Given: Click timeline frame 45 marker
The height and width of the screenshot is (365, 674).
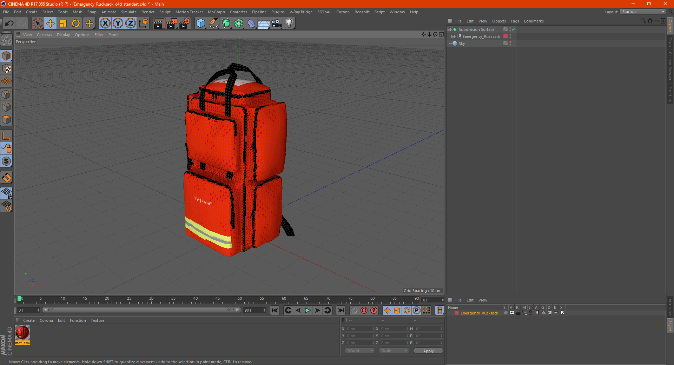Looking at the screenshot, I should tap(218, 299).
